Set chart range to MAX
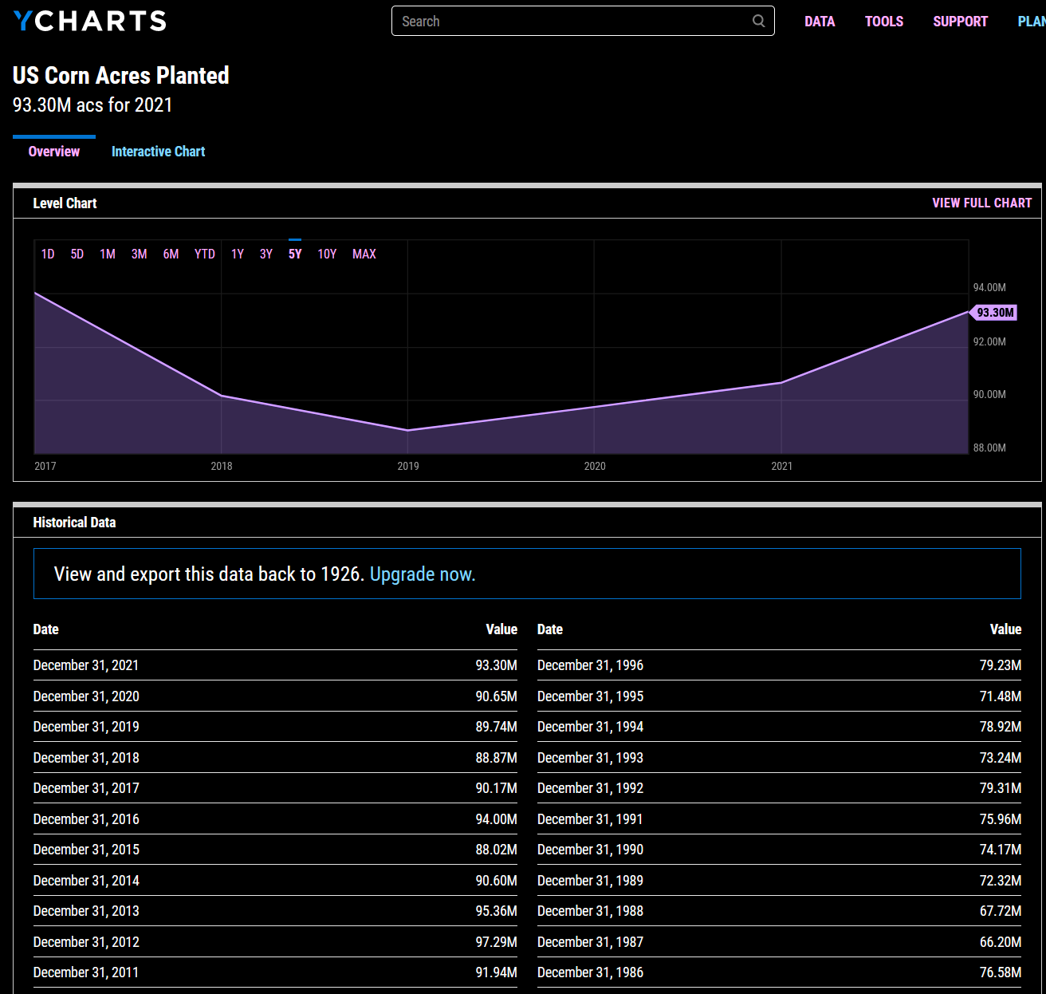Image resolution: width=1046 pixels, height=994 pixels. 364,254
